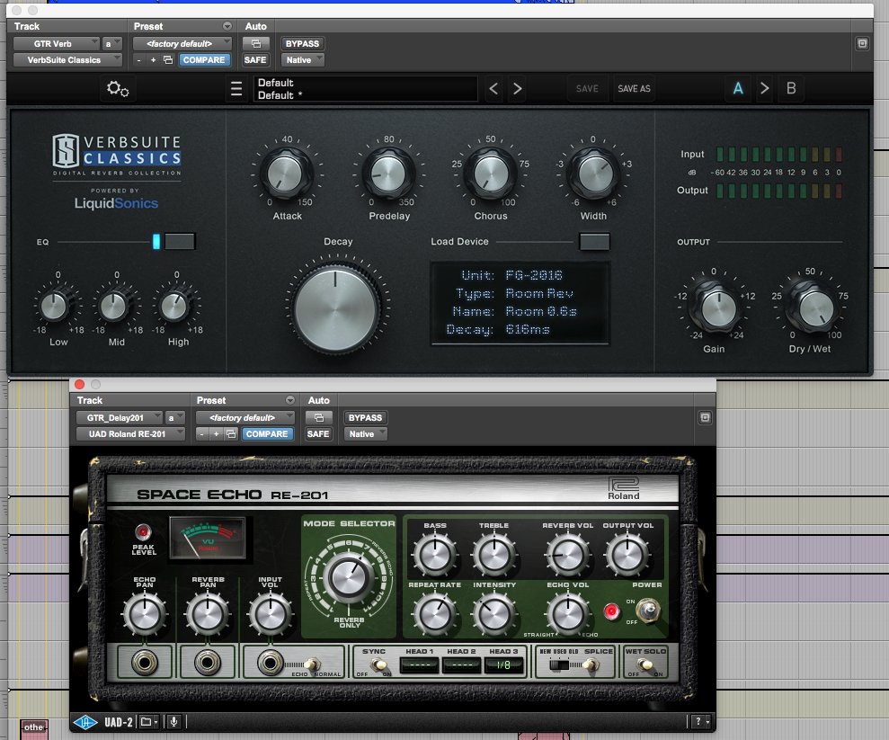Image resolution: width=889 pixels, height=740 pixels.
Task: Select next preset plus in VerbSuite header
Action: click(153, 59)
